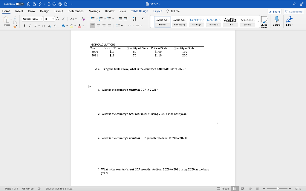
Task: Search the document with magnifier icon
Action: (x=294, y=4)
